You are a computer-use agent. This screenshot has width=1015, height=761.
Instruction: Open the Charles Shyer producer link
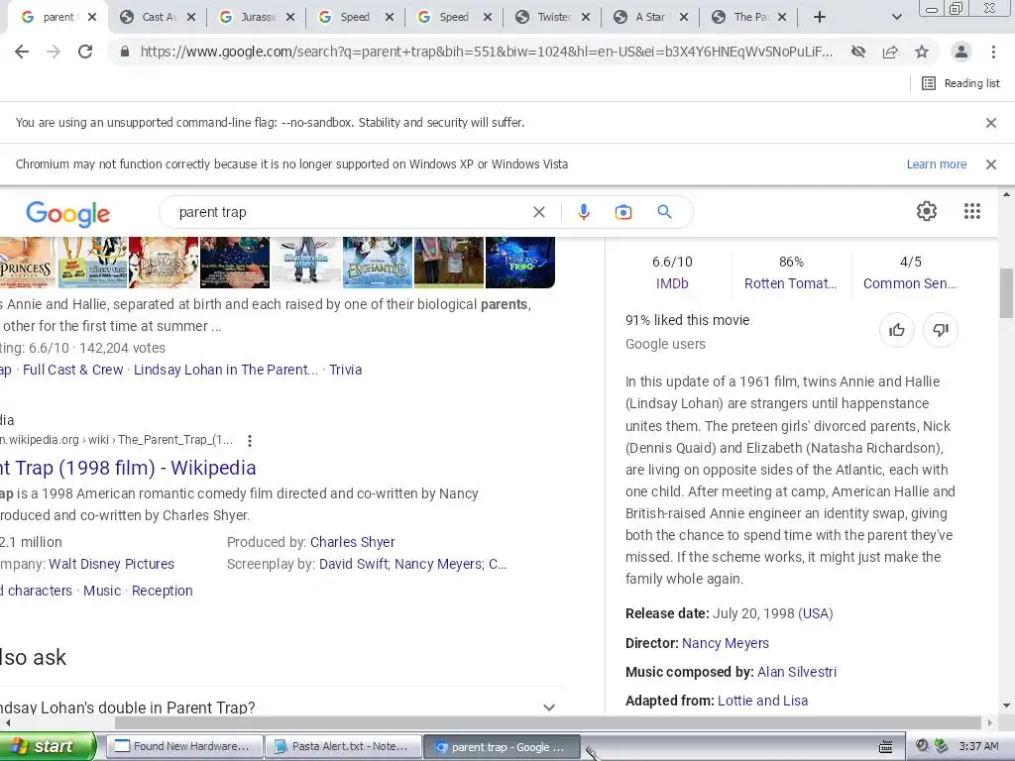pyautogui.click(x=352, y=542)
